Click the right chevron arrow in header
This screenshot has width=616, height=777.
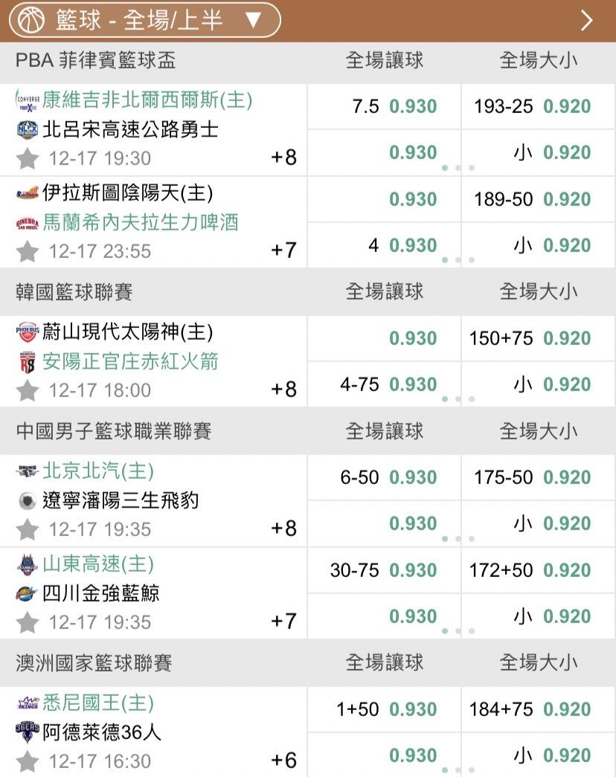587,20
